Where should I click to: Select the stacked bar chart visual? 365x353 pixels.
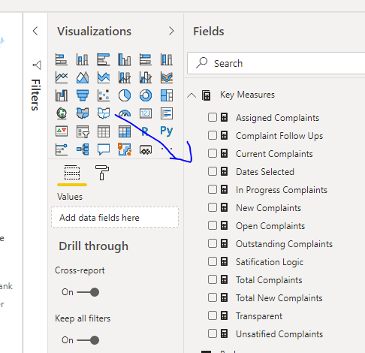pos(62,59)
